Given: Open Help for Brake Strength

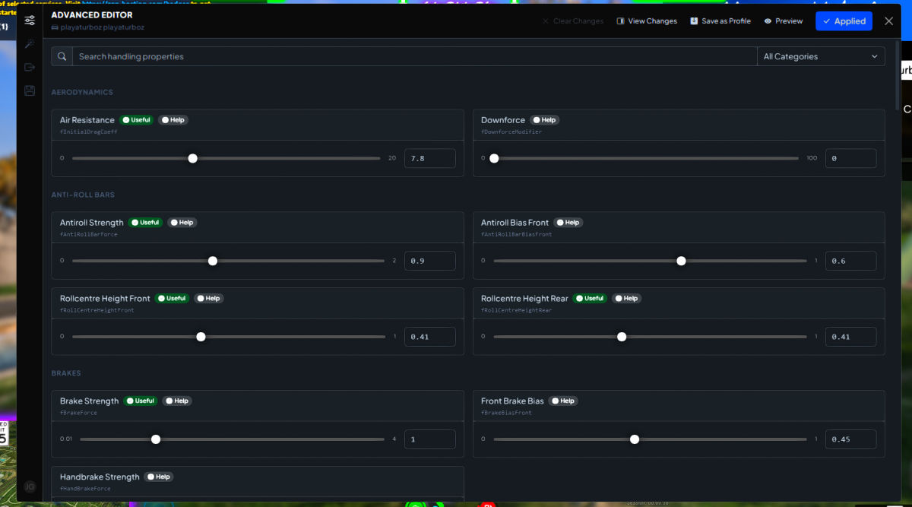Looking at the screenshot, I should (177, 401).
